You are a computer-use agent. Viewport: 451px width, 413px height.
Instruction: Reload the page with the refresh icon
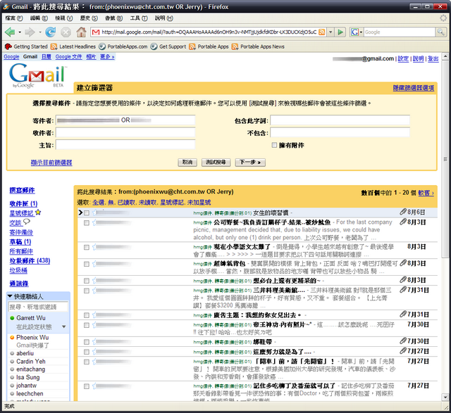(50, 32)
